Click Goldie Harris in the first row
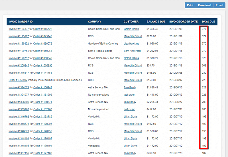 (x=131, y=29)
